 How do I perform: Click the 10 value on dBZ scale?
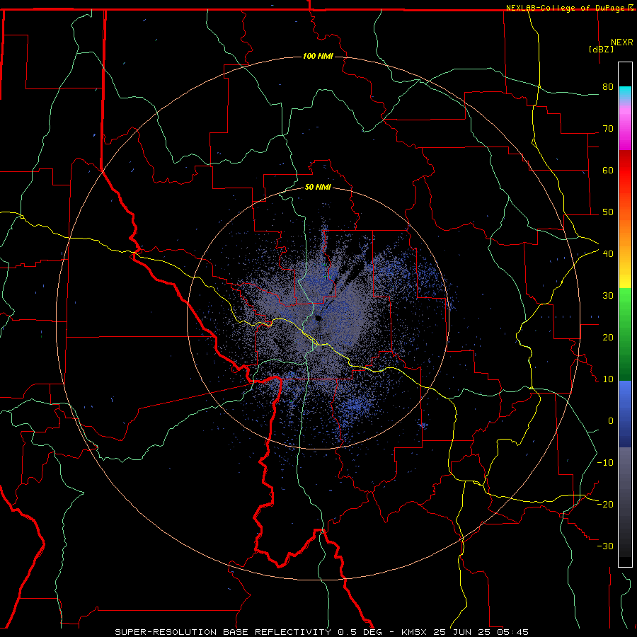608,379
